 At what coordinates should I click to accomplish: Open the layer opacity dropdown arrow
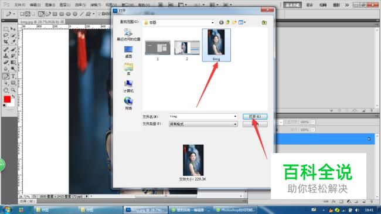click(313, 122)
